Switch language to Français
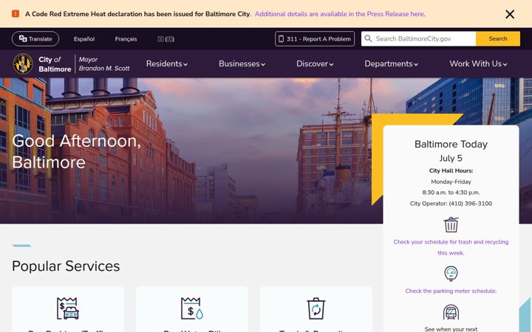The image size is (532, 332). point(126,39)
